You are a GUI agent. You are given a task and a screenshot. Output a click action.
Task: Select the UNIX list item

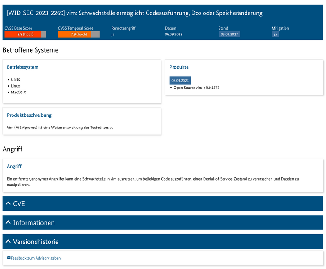16,79
